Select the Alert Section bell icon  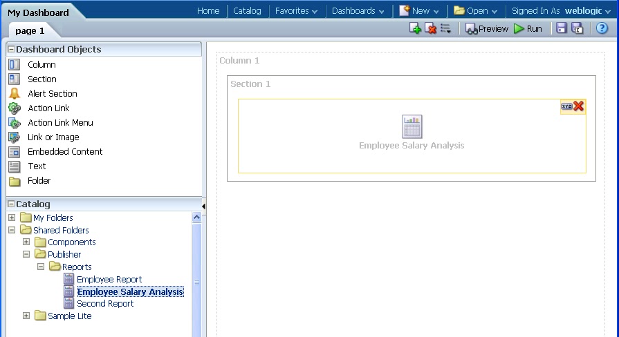coord(15,93)
